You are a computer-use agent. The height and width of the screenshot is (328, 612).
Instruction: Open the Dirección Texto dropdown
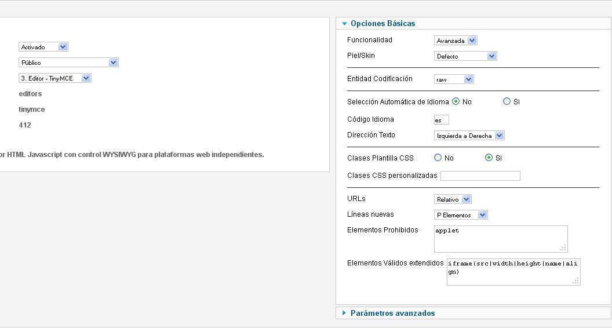click(469, 136)
